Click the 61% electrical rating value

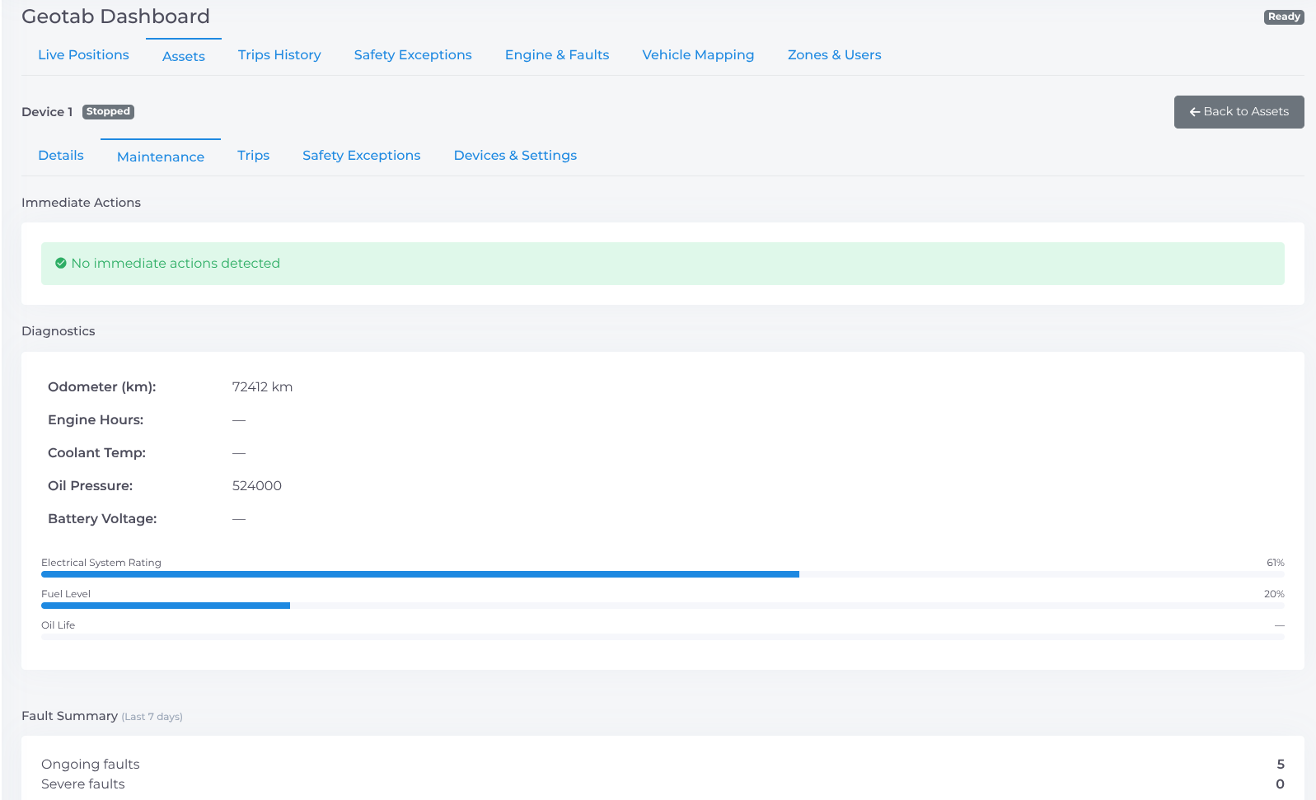pos(1275,563)
